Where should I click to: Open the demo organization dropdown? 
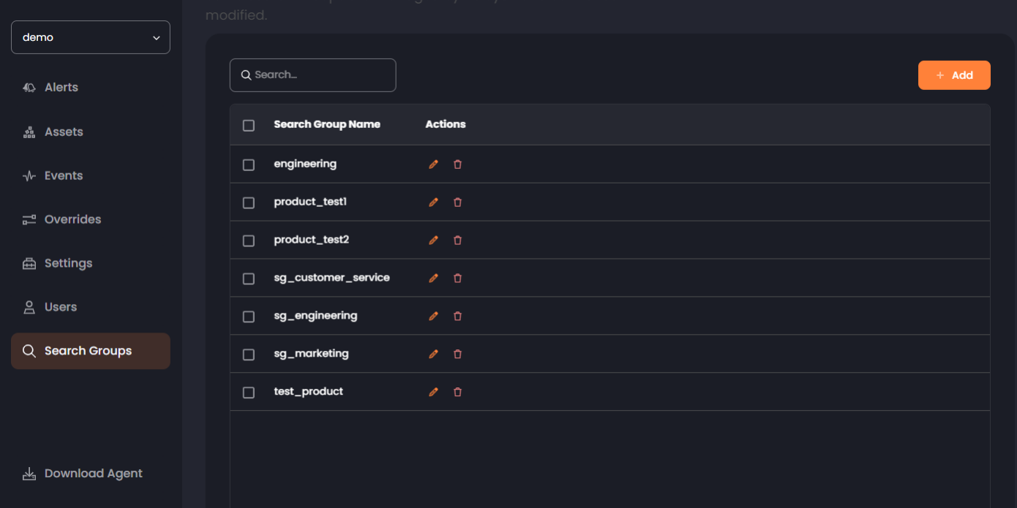(90, 37)
